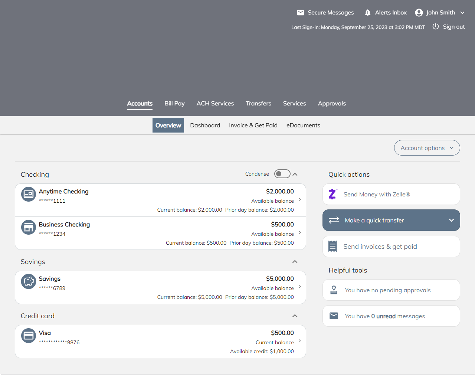Click the Alerts Inbox bell icon
Image resolution: width=475 pixels, height=375 pixels.
tap(368, 13)
